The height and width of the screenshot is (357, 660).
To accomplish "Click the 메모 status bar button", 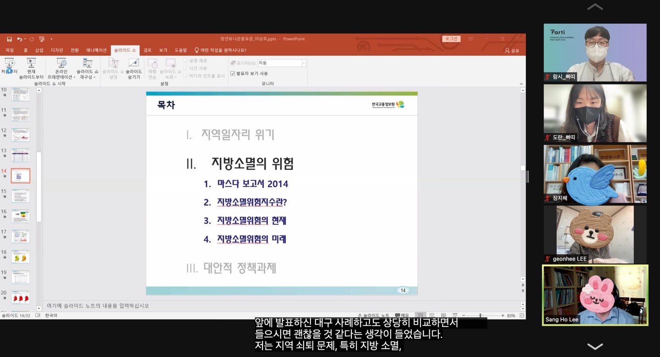I will click(402, 315).
